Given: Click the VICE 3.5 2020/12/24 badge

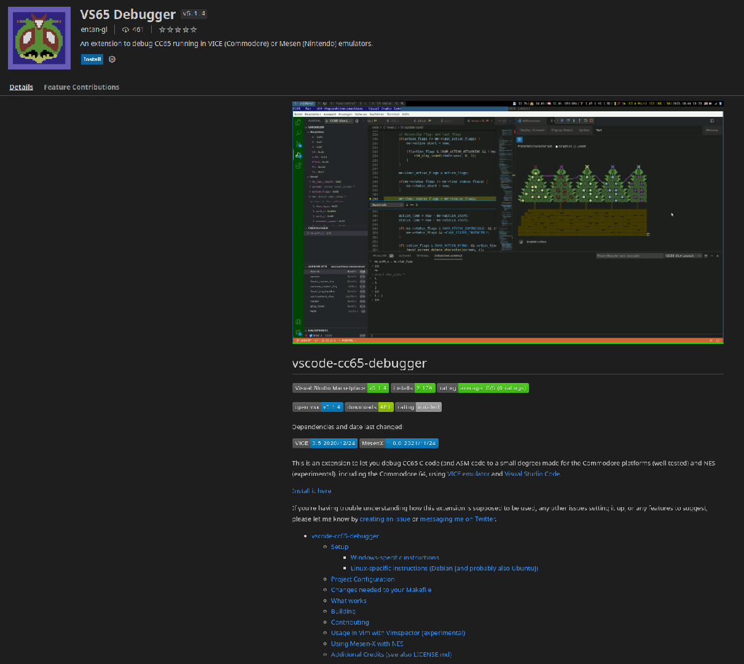Looking at the screenshot, I should pos(325,443).
